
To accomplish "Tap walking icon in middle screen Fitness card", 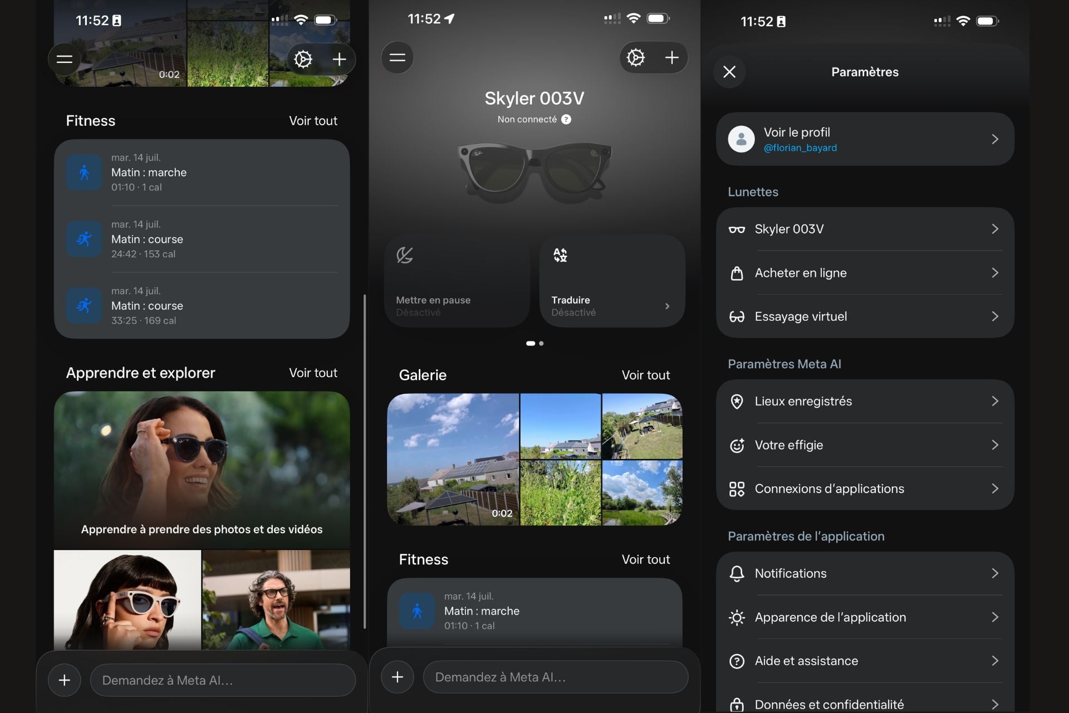I will (417, 611).
